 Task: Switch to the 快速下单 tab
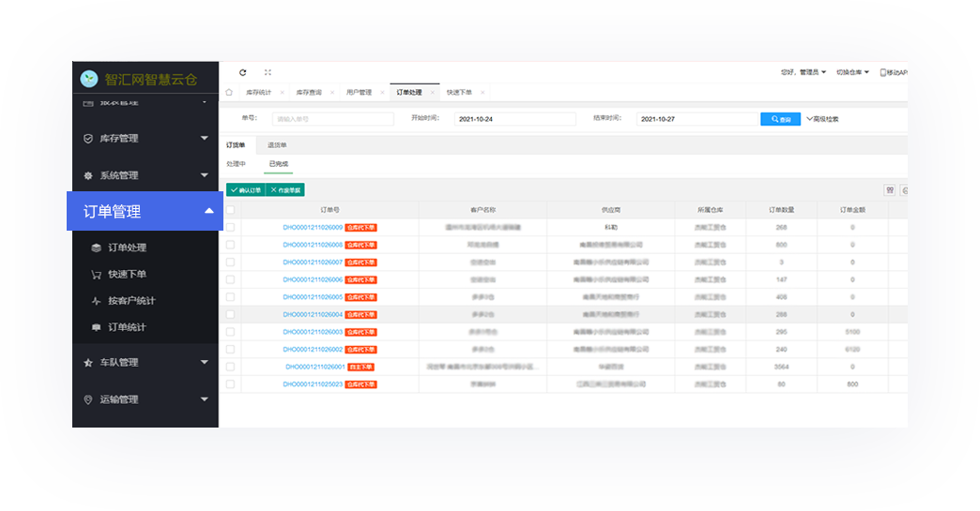[459, 92]
